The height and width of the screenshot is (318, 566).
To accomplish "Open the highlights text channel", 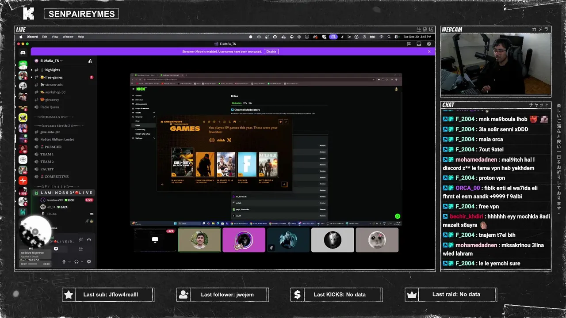I will [x=64, y=70].
